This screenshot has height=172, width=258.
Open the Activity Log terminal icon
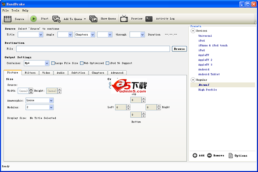tap(149, 19)
